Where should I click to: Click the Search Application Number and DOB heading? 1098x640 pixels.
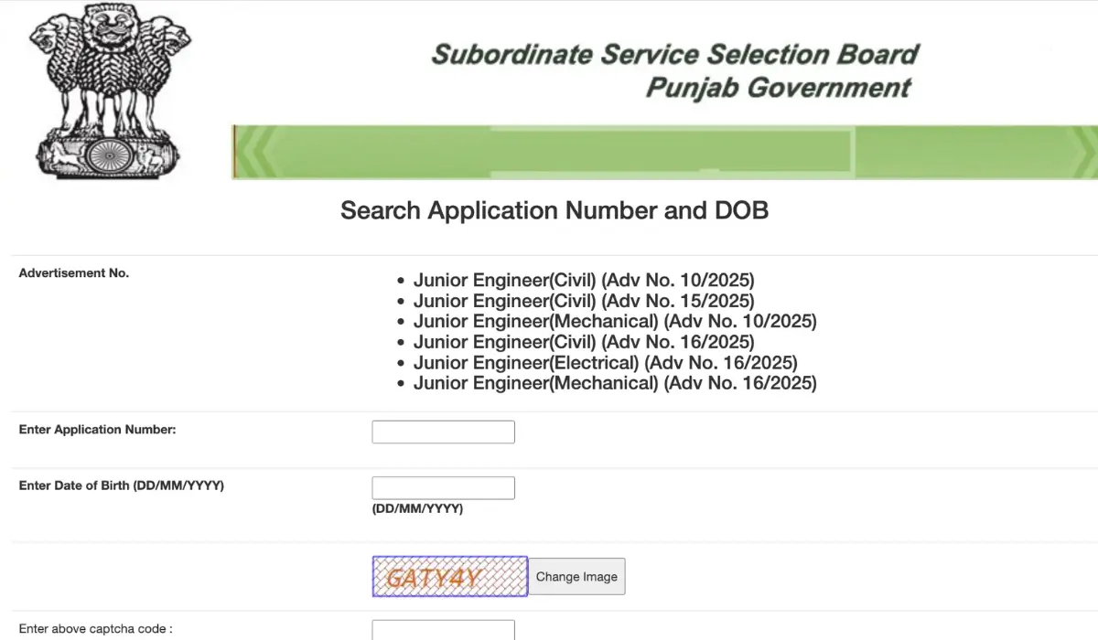(554, 210)
